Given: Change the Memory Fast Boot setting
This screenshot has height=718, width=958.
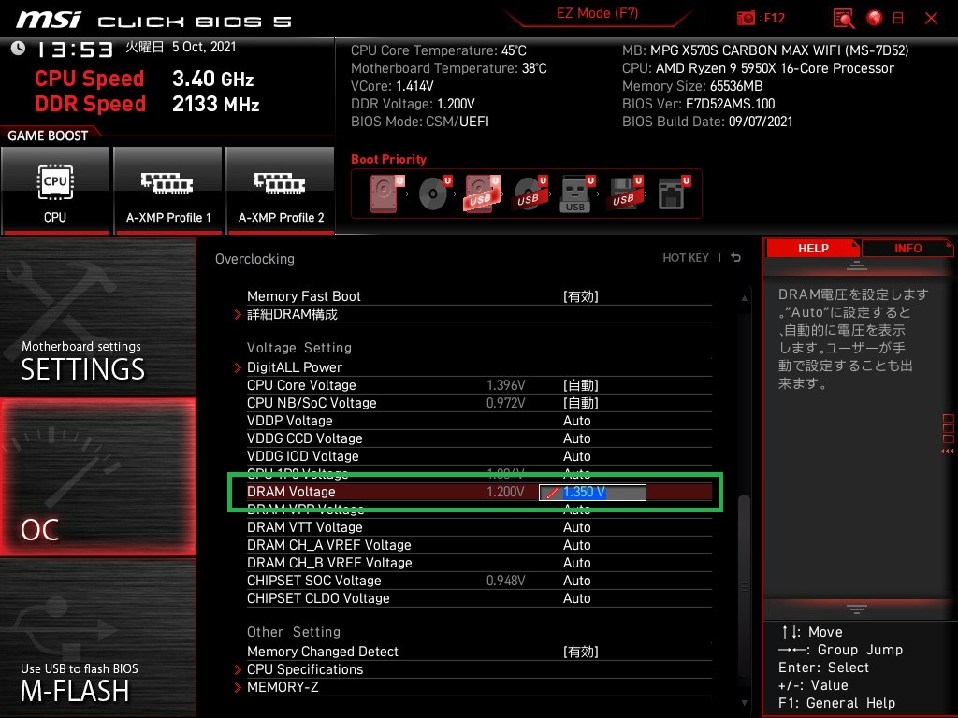Looking at the screenshot, I should coord(580,296).
